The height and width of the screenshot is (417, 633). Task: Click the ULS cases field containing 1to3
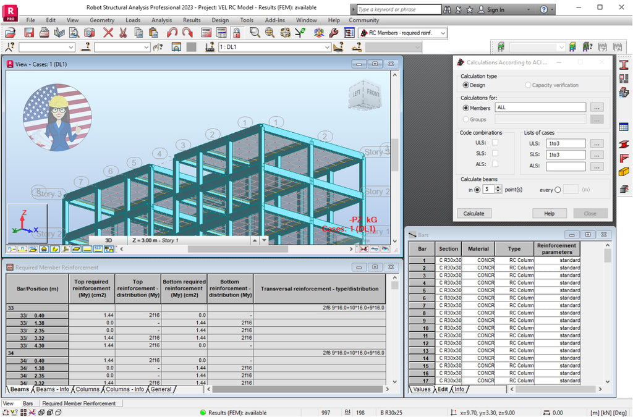(564, 143)
